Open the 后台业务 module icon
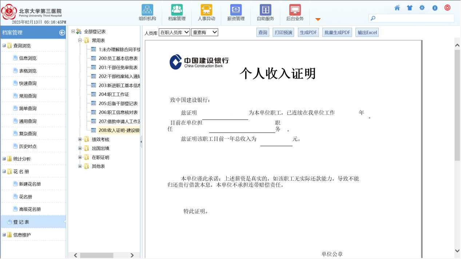The height and width of the screenshot is (259, 461). coord(295,10)
